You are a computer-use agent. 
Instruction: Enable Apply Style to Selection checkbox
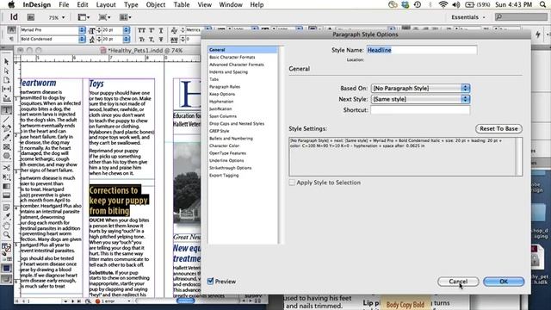[292, 183]
